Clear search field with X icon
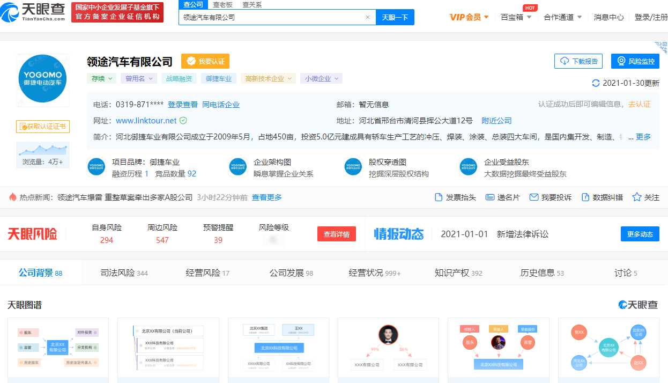This screenshot has width=668, height=383. click(x=368, y=17)
